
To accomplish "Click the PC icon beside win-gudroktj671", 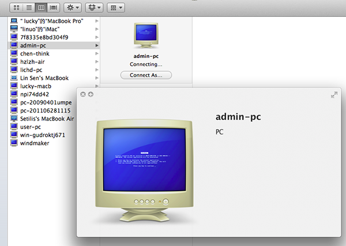I will pos(14,135).
